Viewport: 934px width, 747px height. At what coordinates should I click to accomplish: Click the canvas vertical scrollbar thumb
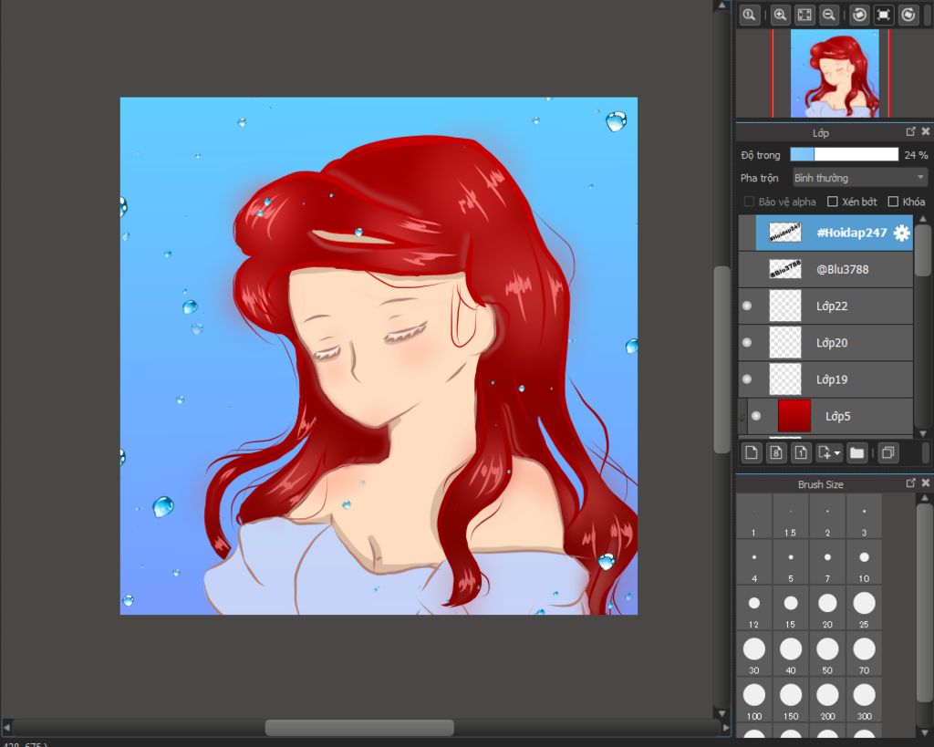point(722,359)
